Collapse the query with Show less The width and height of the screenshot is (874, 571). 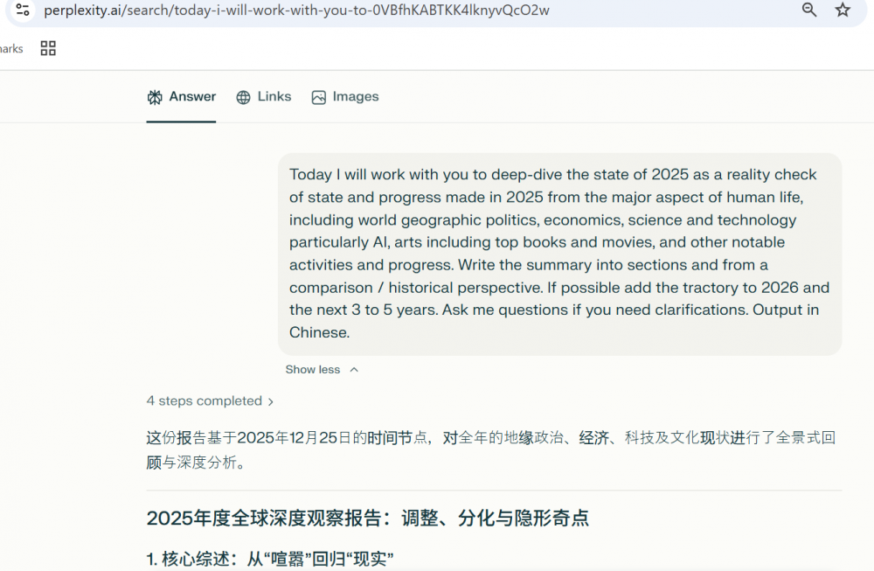(x=312, y=370)
